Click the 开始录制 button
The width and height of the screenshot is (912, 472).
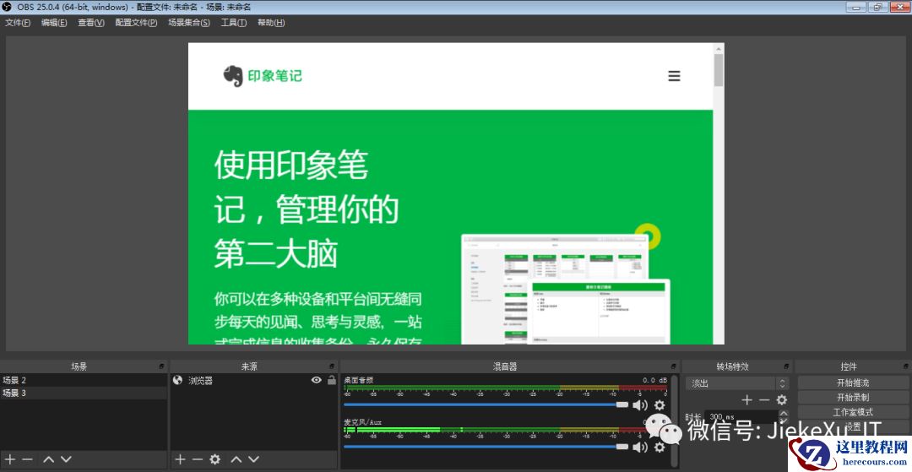click(x=853, y=398)
